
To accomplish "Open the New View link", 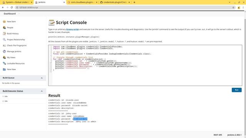I will click(11, 69).
